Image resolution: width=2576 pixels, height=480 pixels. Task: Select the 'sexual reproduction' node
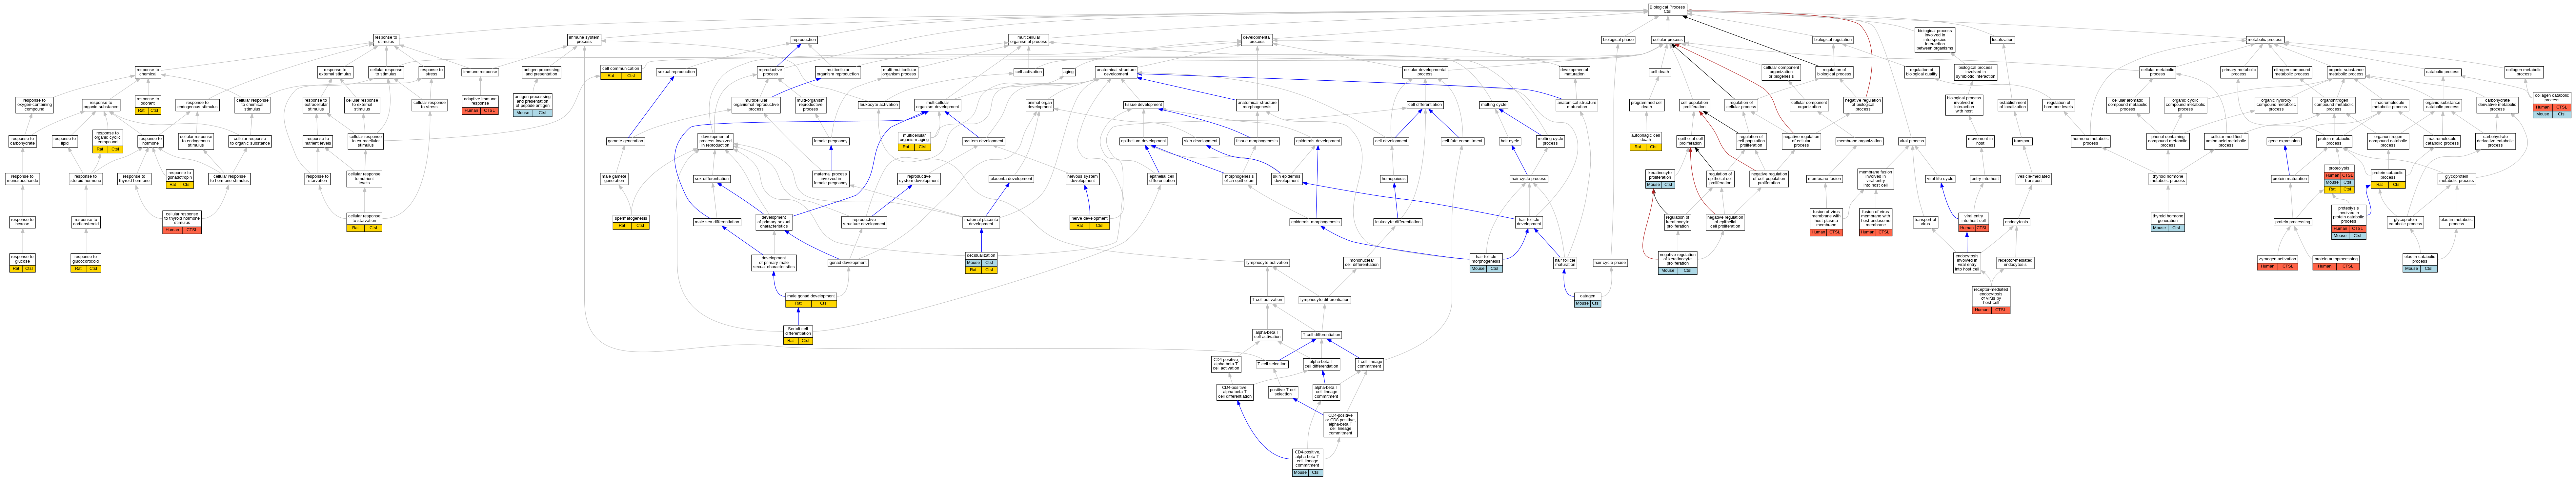[x=676, y=72]
